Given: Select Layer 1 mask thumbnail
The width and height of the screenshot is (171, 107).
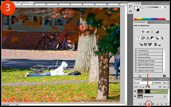Looking at the screenshot, I should [x=148, y=92].
